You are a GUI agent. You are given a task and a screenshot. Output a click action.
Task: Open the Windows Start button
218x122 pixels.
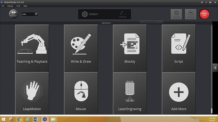click(x=3, y=119)
